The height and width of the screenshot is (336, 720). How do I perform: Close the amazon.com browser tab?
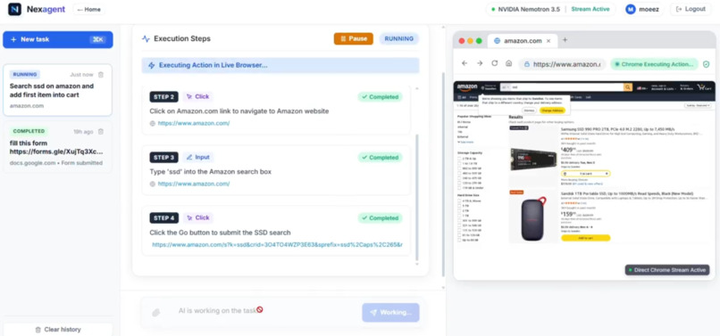pos(548,41)
